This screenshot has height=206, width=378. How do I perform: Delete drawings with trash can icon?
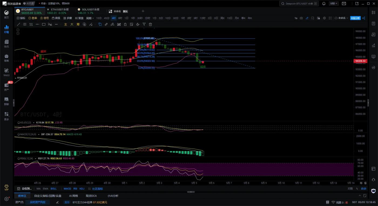(150, 24)
